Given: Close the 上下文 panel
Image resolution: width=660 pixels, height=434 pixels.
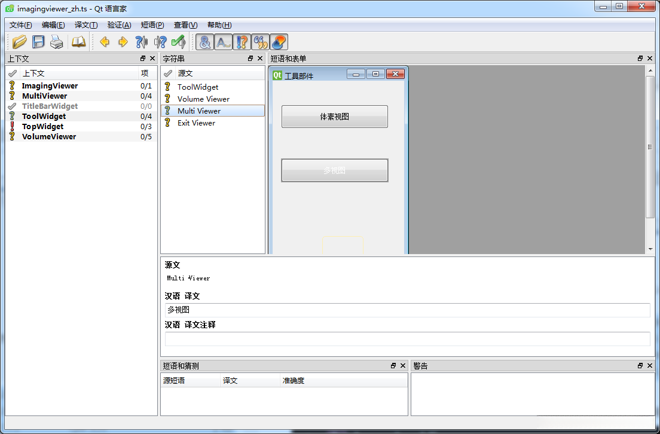Looking at the screenshot, I should click(152, 59).
